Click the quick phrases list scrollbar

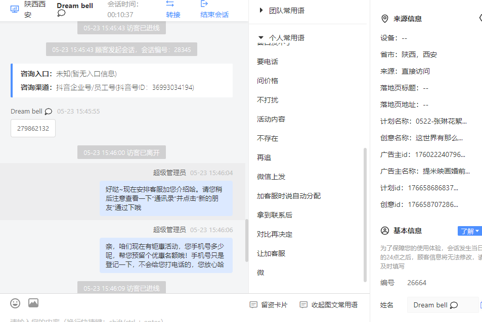(365, 214)
